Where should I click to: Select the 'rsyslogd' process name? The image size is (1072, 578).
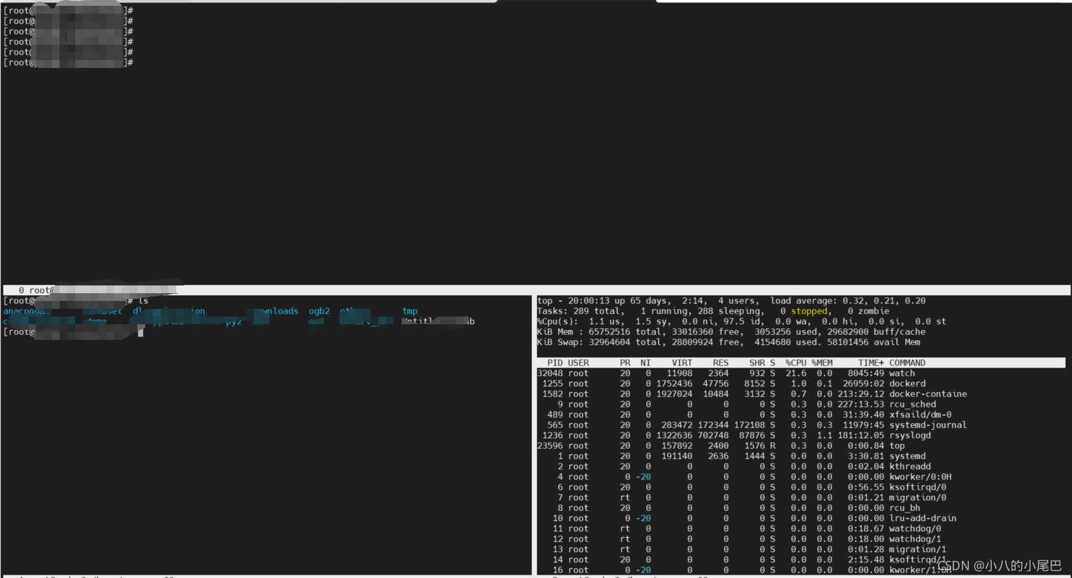click(910, 436)
